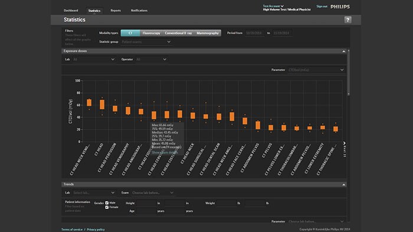Collapse the Trends section
This screenshot has height=232, width=413.
click(x=344, y=185)
